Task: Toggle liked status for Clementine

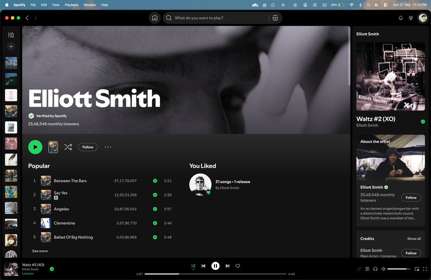Action: click(x=155, y=223)
